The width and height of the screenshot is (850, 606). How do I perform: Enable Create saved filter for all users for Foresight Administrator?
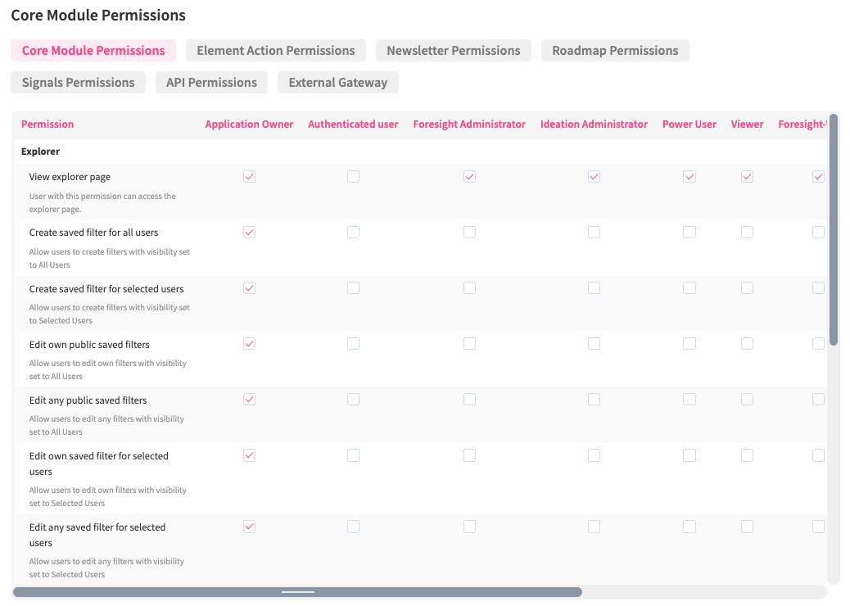[x=469, y=233]
